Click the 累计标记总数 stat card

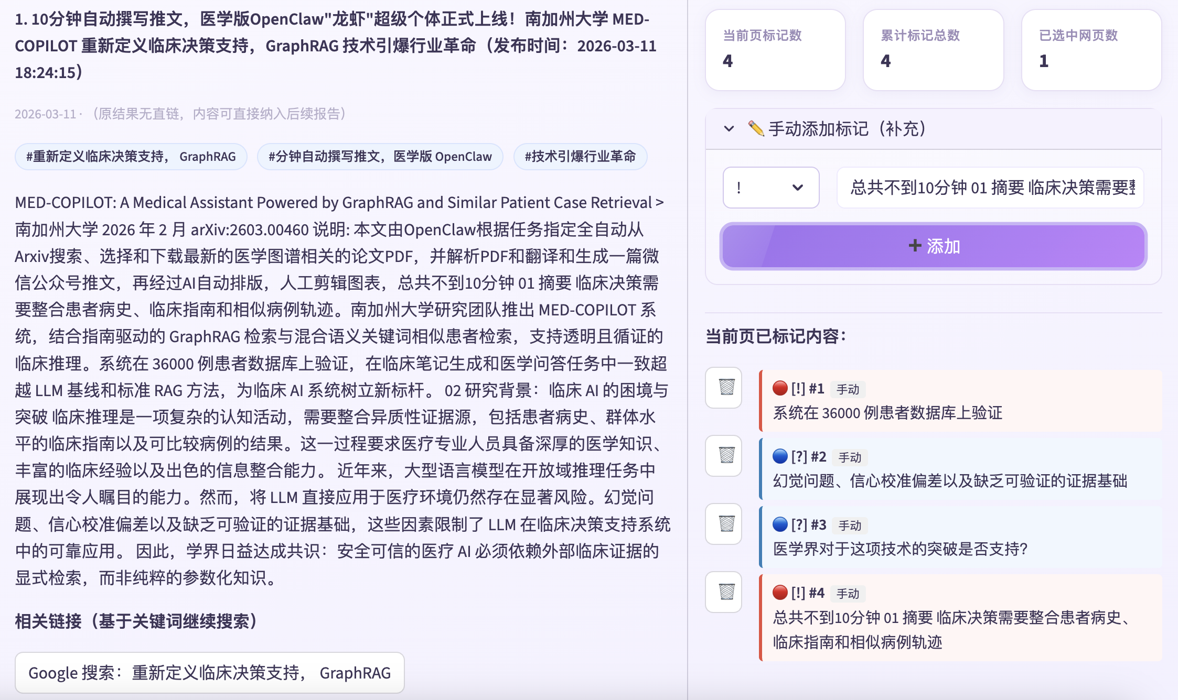point(934,50)
